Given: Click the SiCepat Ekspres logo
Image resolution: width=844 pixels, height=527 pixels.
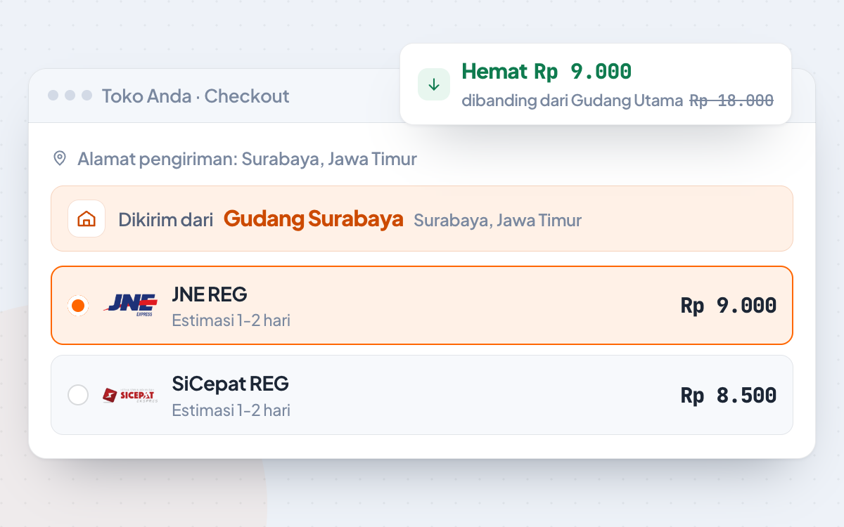Looking at the screenshot, I should pos(130,395).
